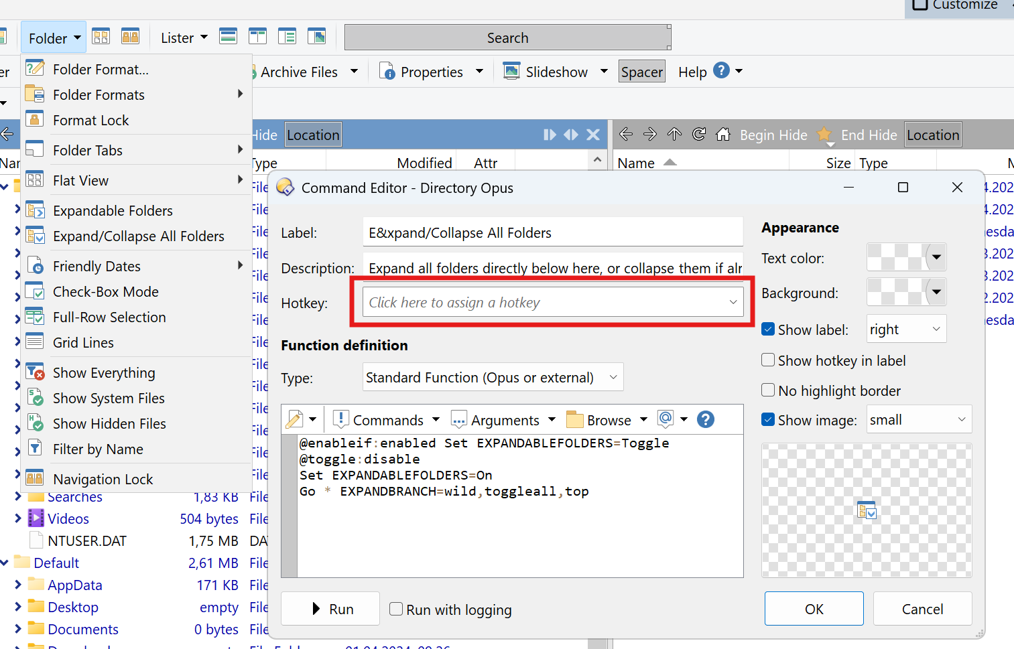Open the Text color swatch picker
1014x649 pixels.
pyautogui.click(x=906, y=257)
